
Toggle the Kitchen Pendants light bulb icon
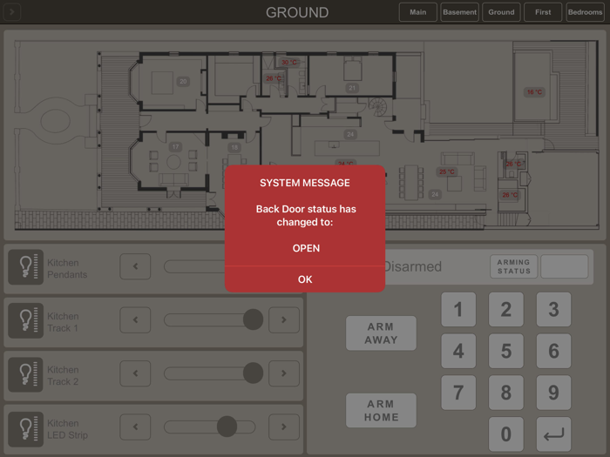click(25, 267)
